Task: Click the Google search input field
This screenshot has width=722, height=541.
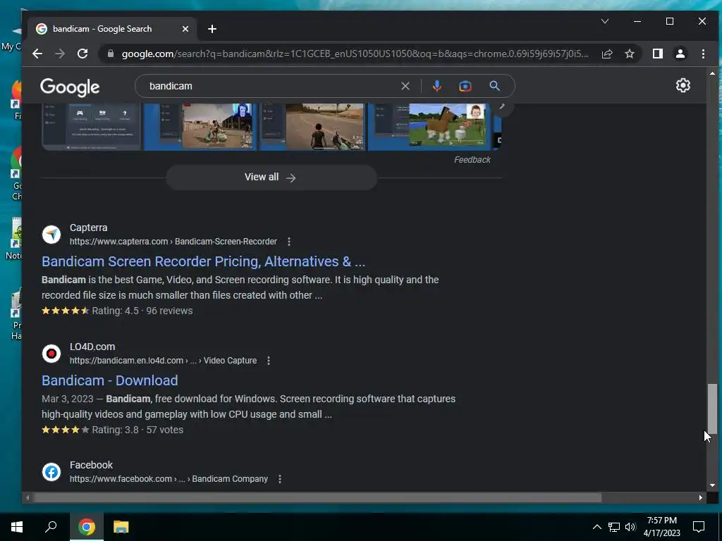Action: (271, 86)
